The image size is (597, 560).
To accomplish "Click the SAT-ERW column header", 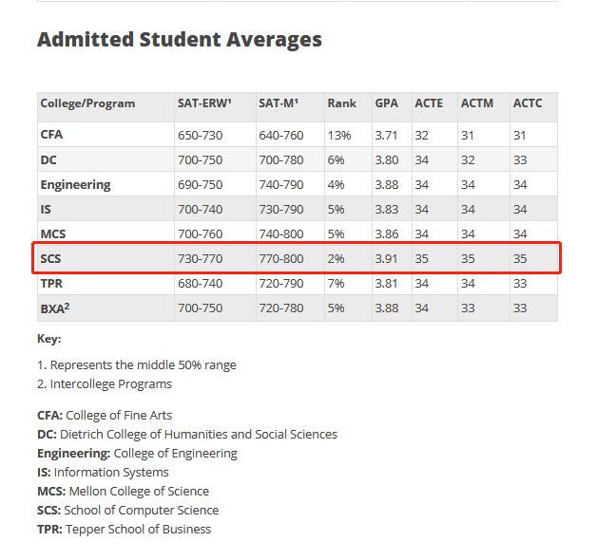I will pyautogui.click(x=204, y=103).
